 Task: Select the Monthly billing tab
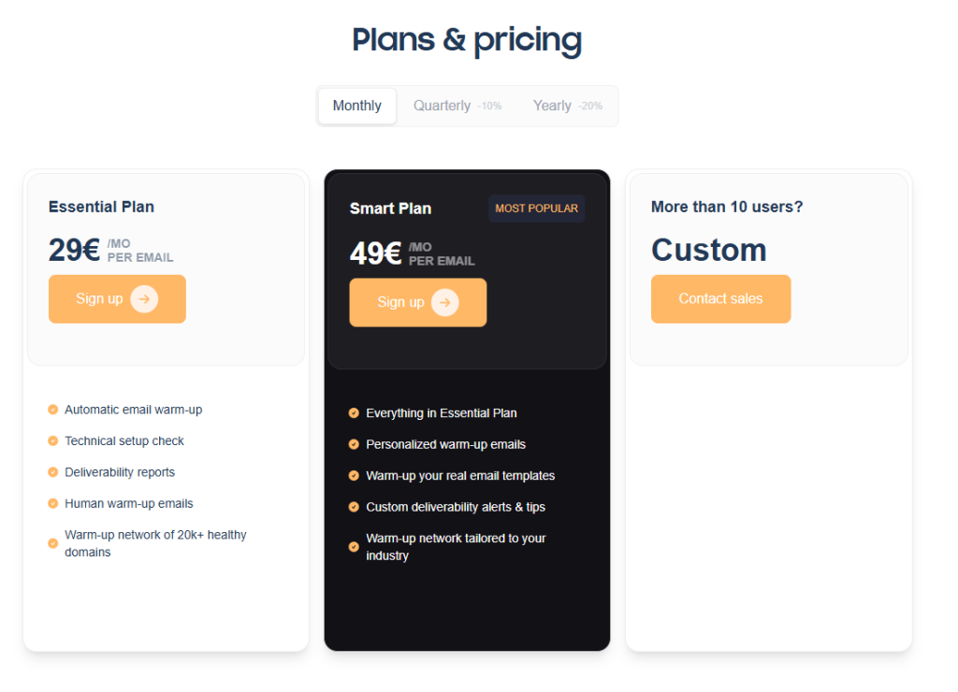point(356,106)
